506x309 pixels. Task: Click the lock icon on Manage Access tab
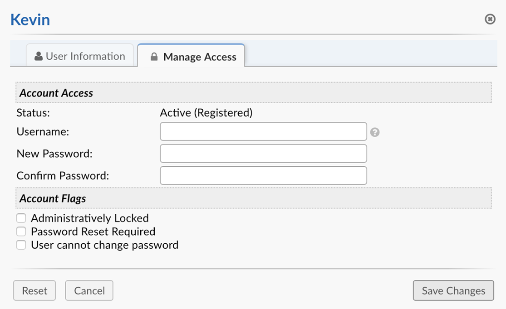click(153, 57)
